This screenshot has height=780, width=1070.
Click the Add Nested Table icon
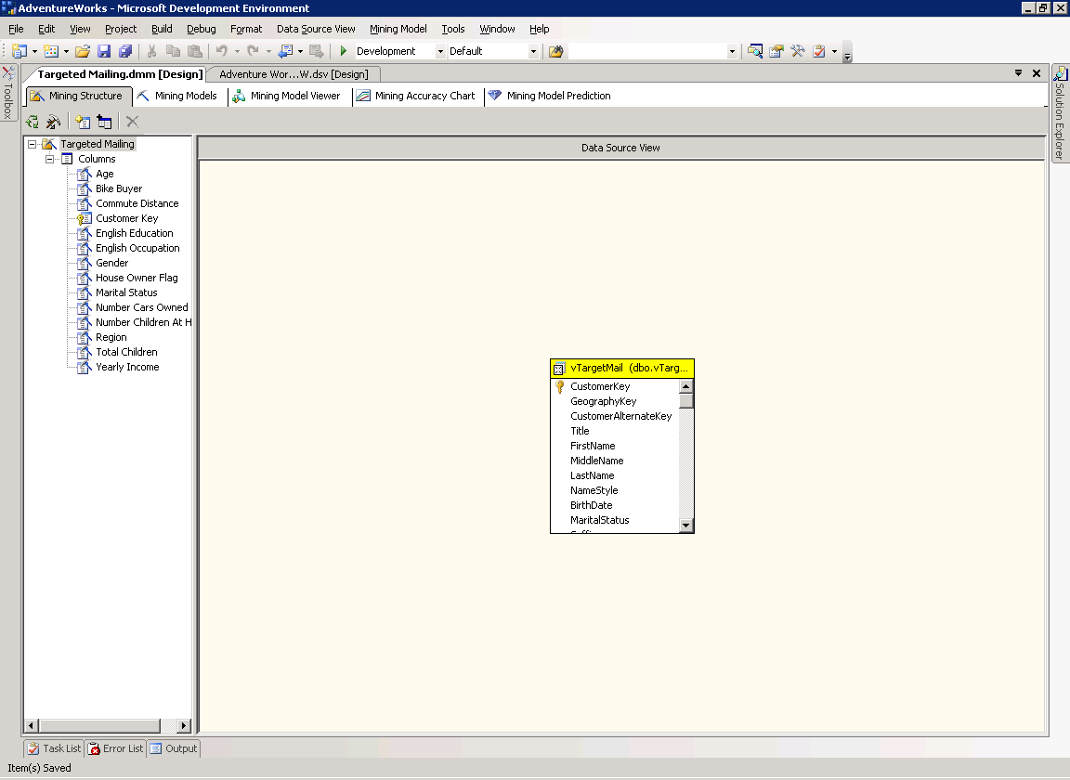coord(104,123)
